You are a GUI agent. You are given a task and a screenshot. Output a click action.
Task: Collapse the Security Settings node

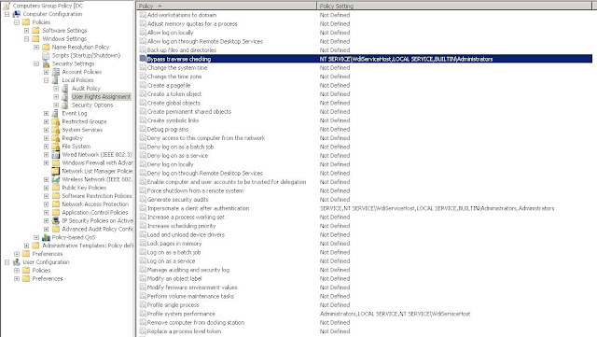[36, 63]
